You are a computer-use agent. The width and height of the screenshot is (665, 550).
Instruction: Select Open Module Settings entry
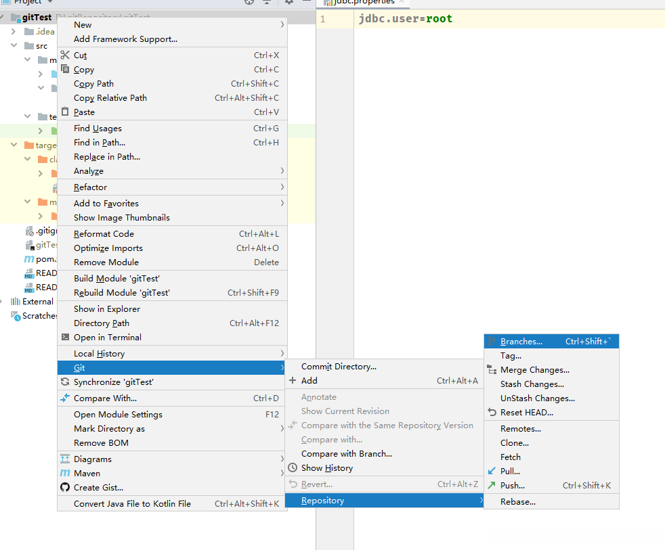coord(172,414)
